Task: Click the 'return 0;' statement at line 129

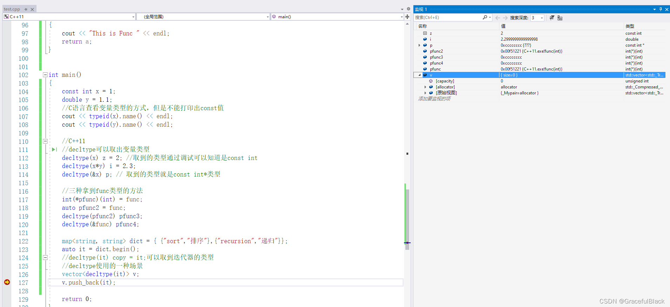Action: coord(77,299)
